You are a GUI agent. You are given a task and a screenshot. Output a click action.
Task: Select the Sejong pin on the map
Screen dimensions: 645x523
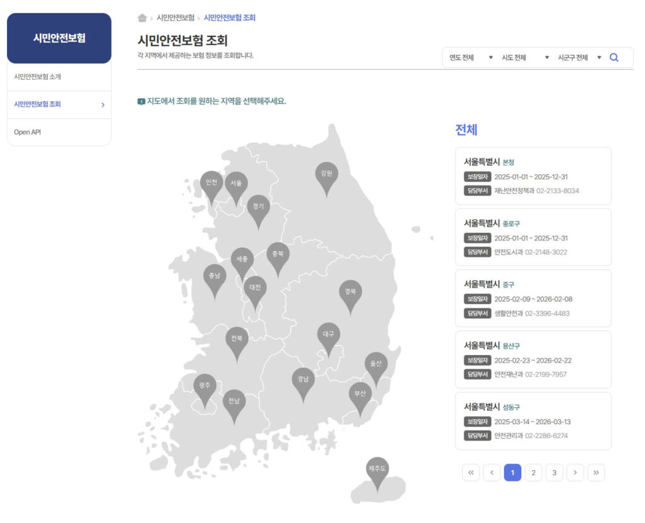click(243, 257)
